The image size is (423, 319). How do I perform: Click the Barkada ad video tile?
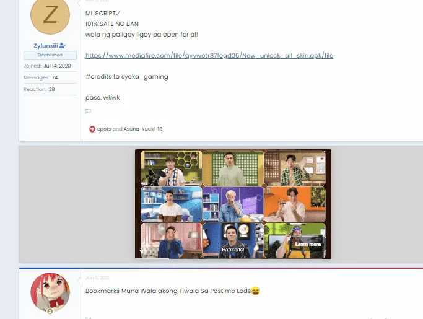click(x=233, y=240)
